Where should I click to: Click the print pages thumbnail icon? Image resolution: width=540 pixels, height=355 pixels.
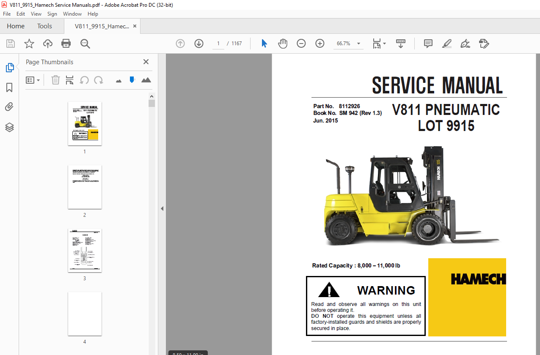pyautogui.click(x=70, y=80)
